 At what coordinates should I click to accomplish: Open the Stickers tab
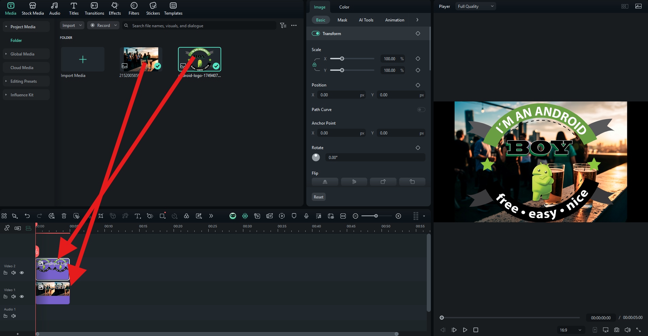pos(153,9)
